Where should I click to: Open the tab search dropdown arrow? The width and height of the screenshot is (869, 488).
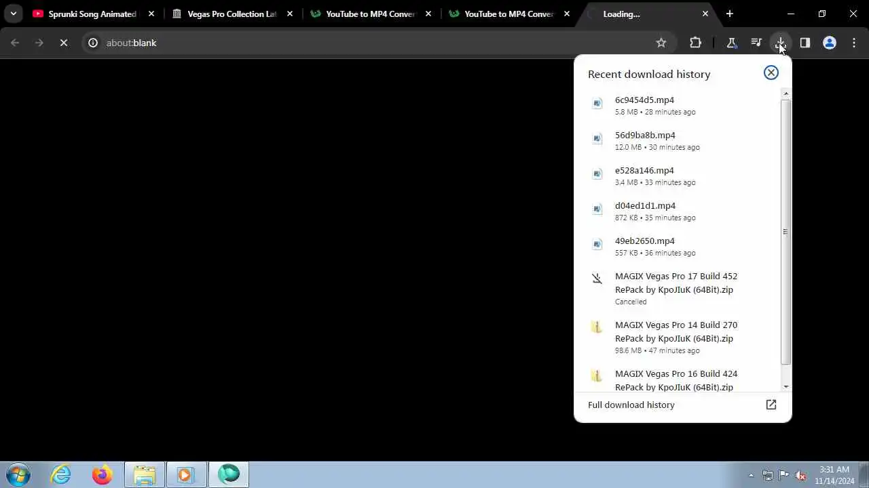tap(13, 14)
